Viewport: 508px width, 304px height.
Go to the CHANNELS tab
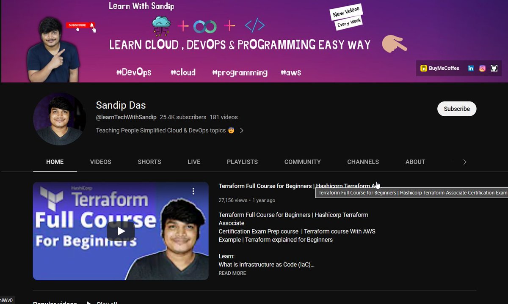363,162
